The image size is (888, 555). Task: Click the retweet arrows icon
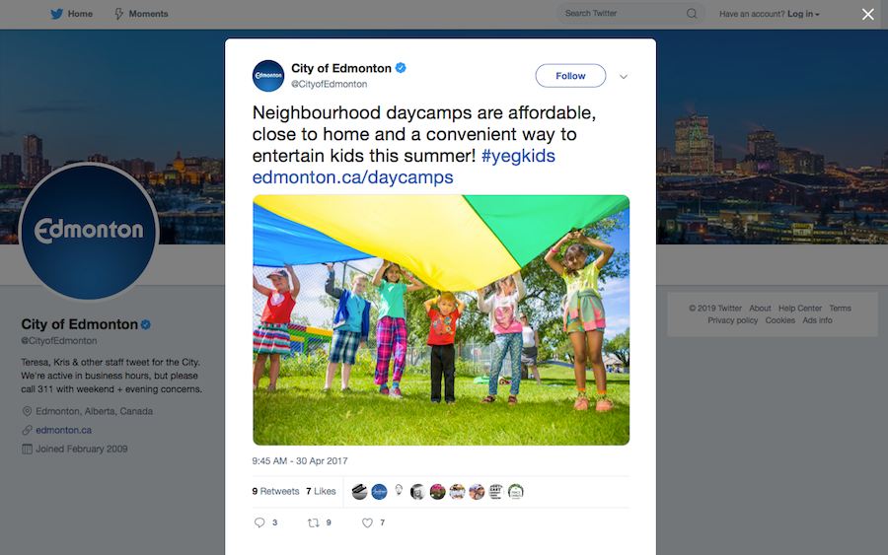(x=313, y=522)
